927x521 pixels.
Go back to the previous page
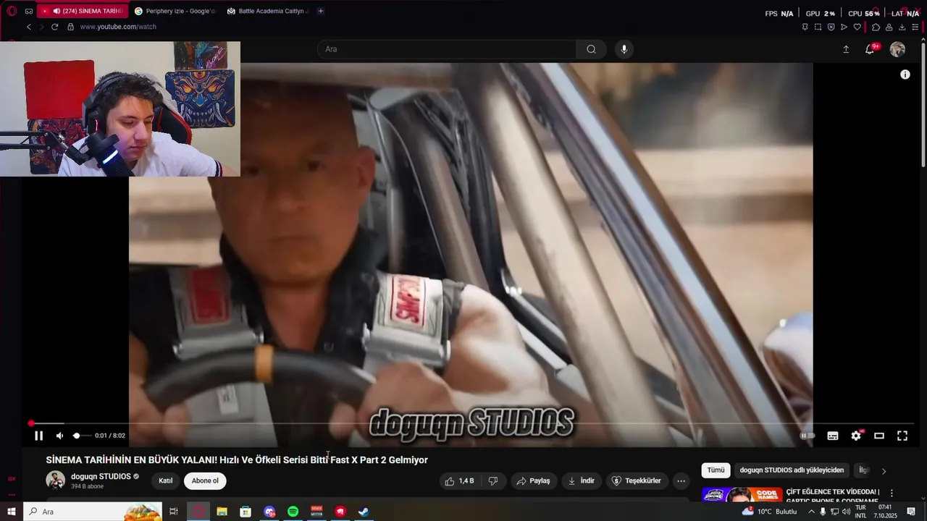(x=29, y=27)
